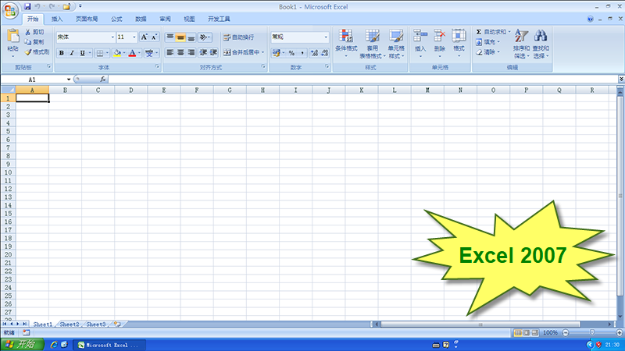Viewport: 625px width, 351px height.
Task: Open Find & Select binoculars (查找和选择)
Action: [x=541, y=44]
